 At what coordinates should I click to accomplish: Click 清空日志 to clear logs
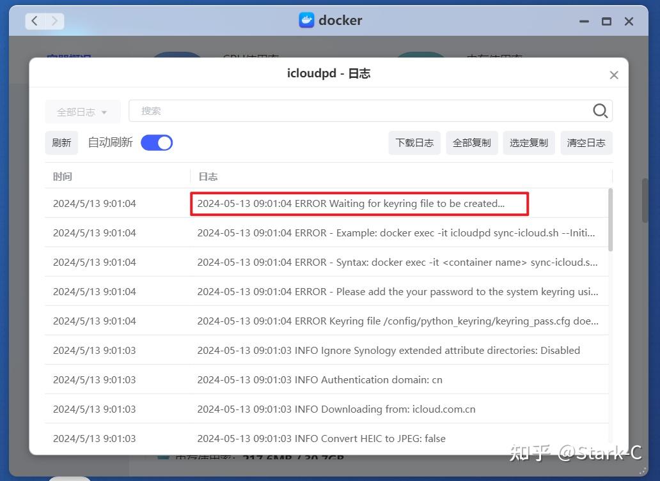tap(586, 142)
